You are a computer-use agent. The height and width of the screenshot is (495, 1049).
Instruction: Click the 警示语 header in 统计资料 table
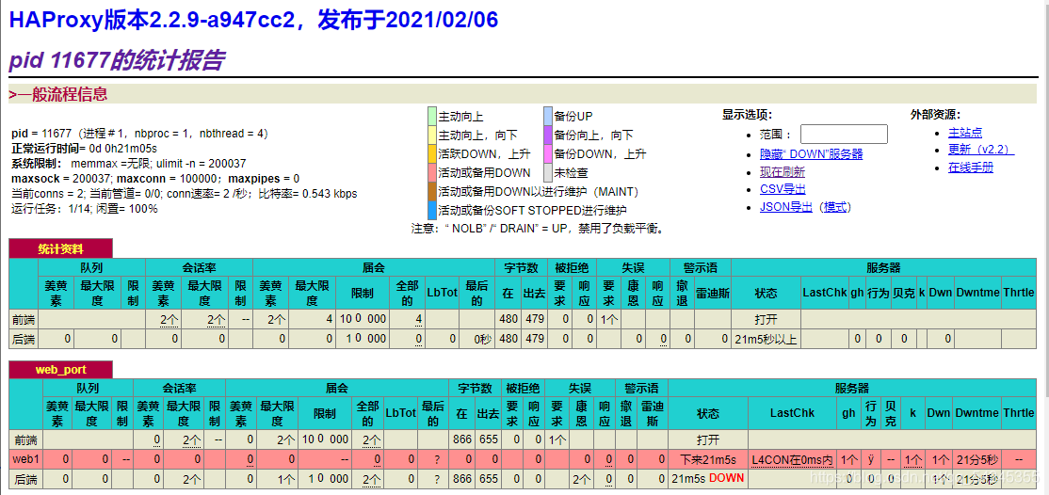700,267
